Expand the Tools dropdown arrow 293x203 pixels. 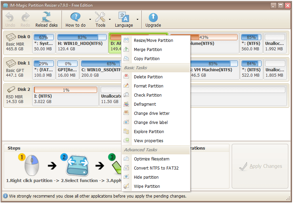coord(110,19)
